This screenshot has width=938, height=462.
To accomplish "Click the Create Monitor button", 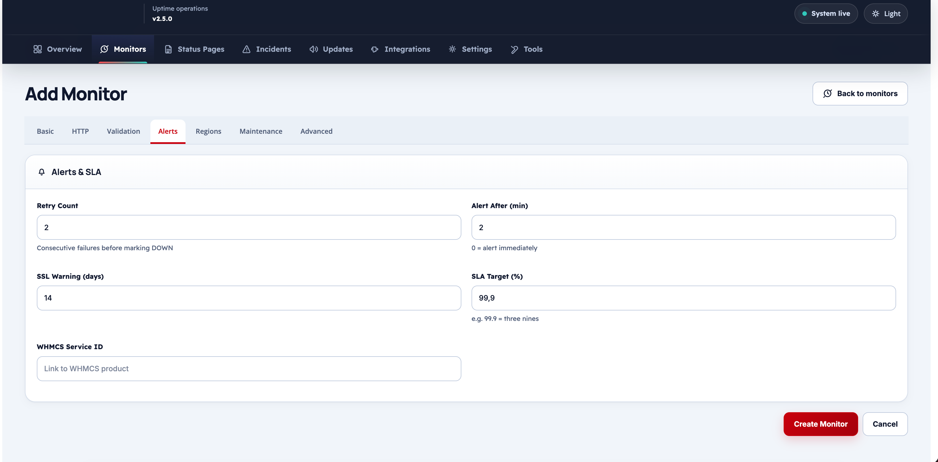I will [x=821, y=424].
